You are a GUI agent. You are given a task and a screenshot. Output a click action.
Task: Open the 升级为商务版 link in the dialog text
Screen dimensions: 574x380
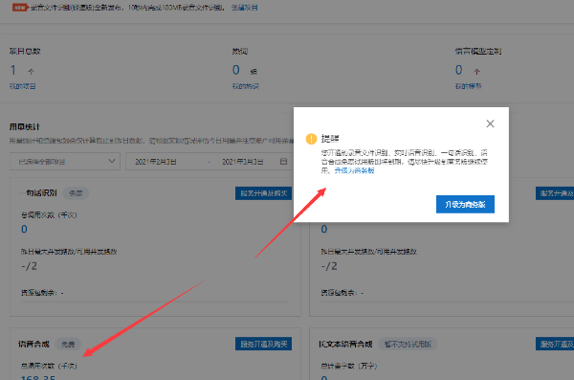[x=354, y=170]
